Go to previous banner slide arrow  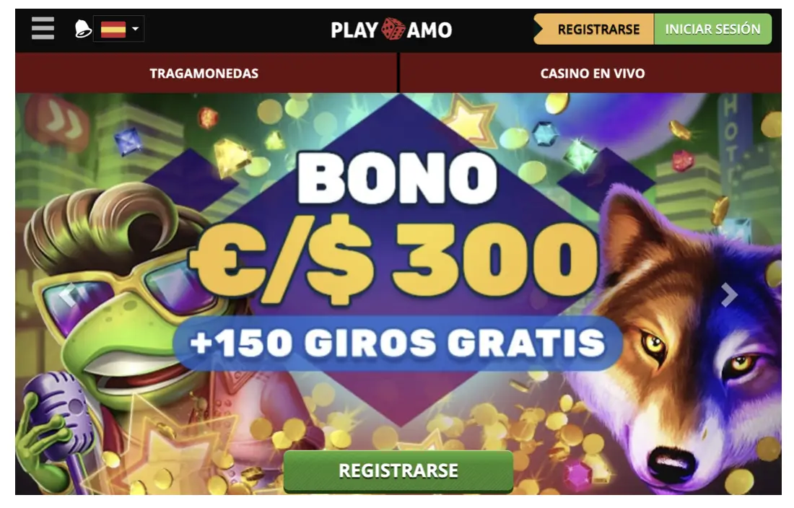67,295
